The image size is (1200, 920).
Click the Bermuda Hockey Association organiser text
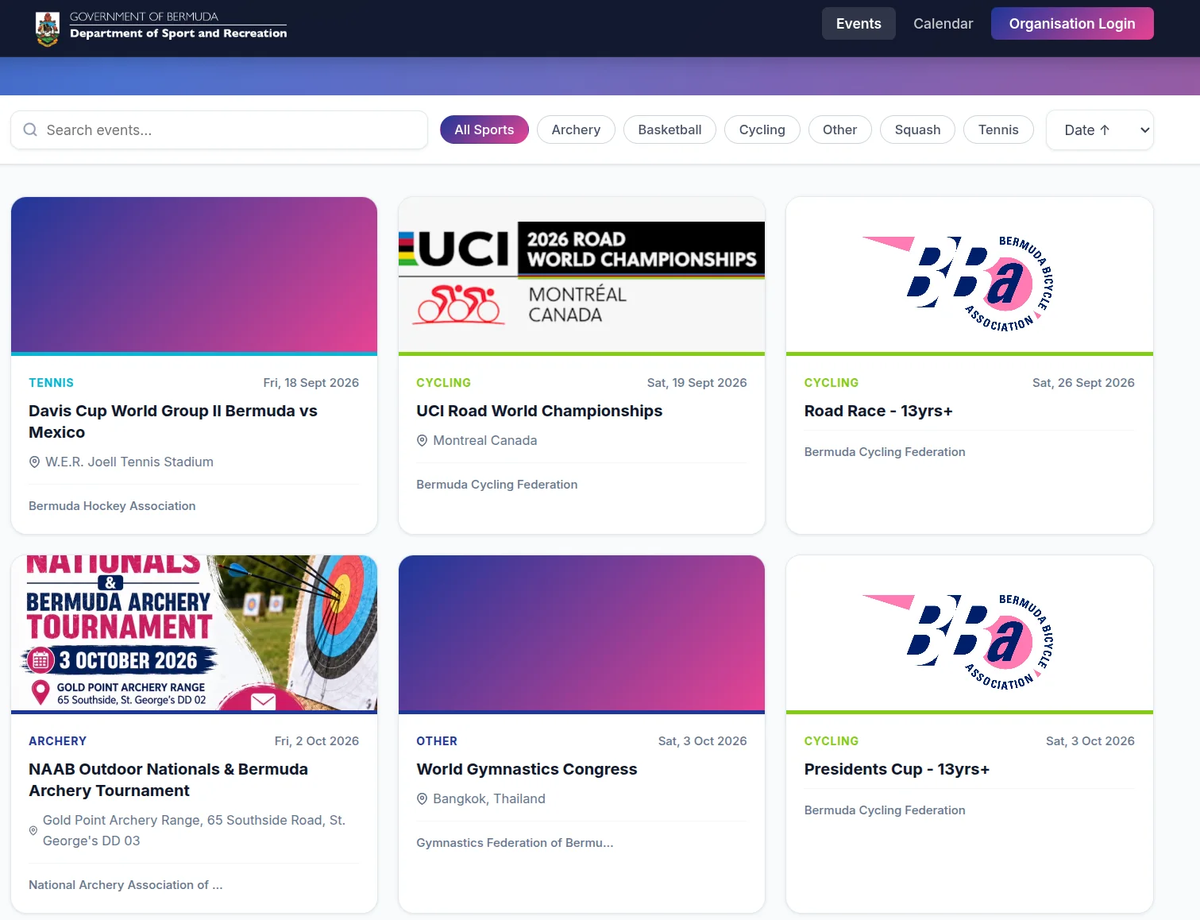click(112, 506)
